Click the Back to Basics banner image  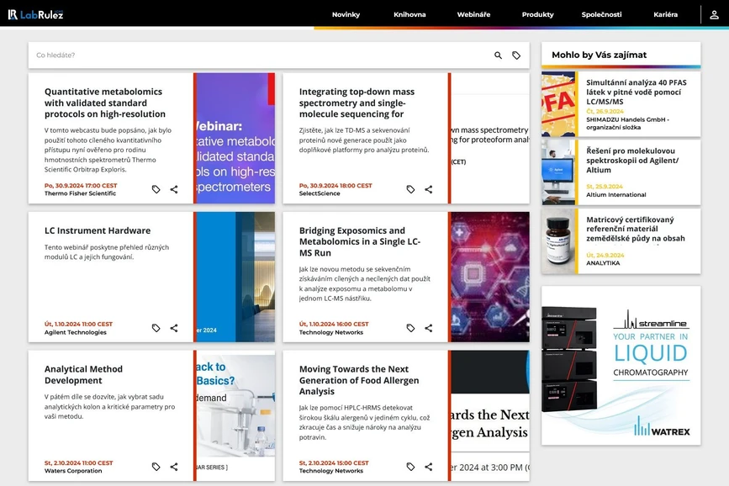(x=235, y=415)
